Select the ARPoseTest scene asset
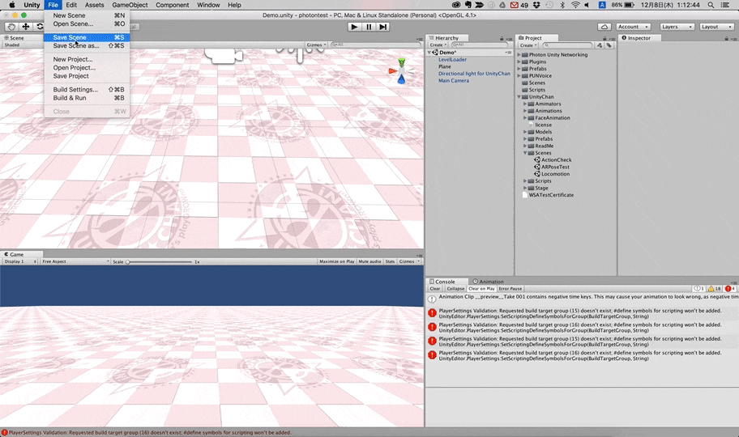739x437 pixels. (x=552, y=168)
